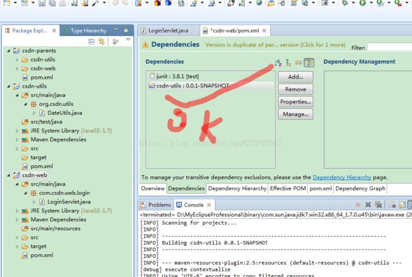The image size is (412, 277).
Task: Switch to the Overview POM tab
Action: point(153,188)
